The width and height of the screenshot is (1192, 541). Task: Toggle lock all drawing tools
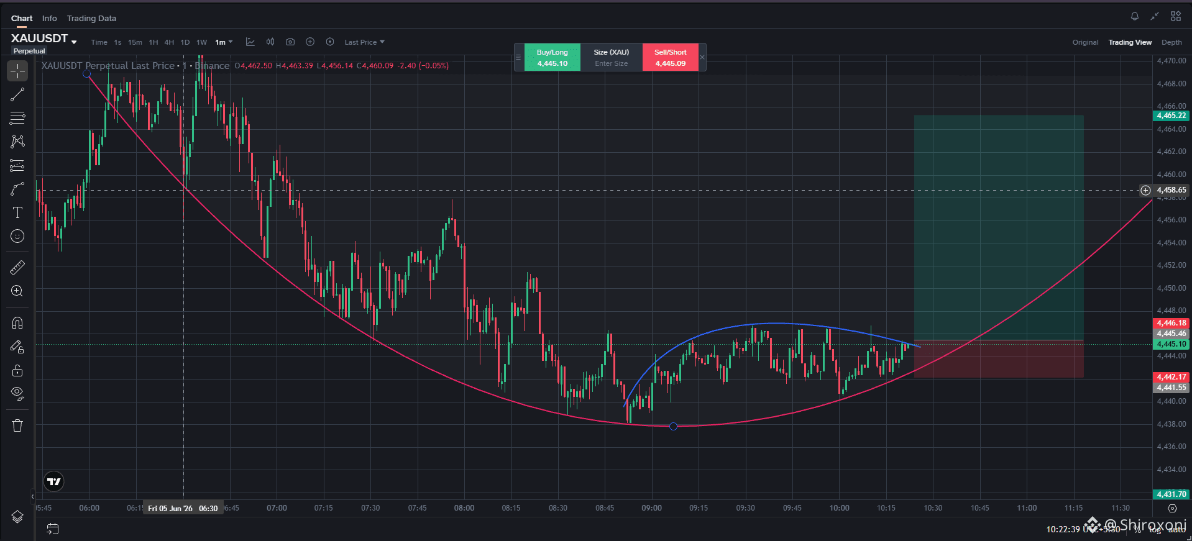click(17, 370)
